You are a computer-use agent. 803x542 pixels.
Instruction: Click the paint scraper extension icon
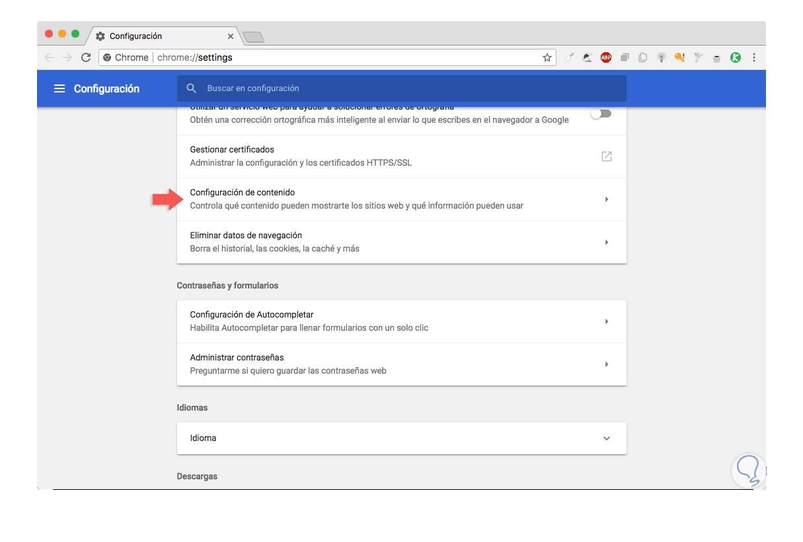tap(569, 57)
